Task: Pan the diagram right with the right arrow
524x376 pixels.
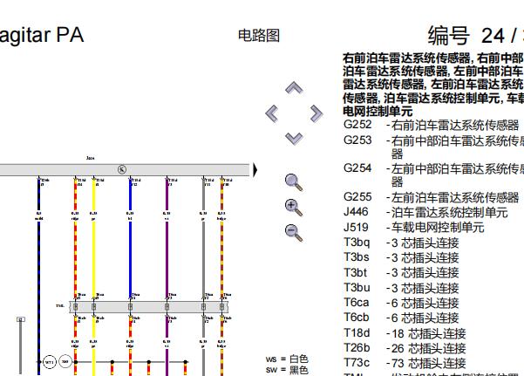Action: coord(316,113)
